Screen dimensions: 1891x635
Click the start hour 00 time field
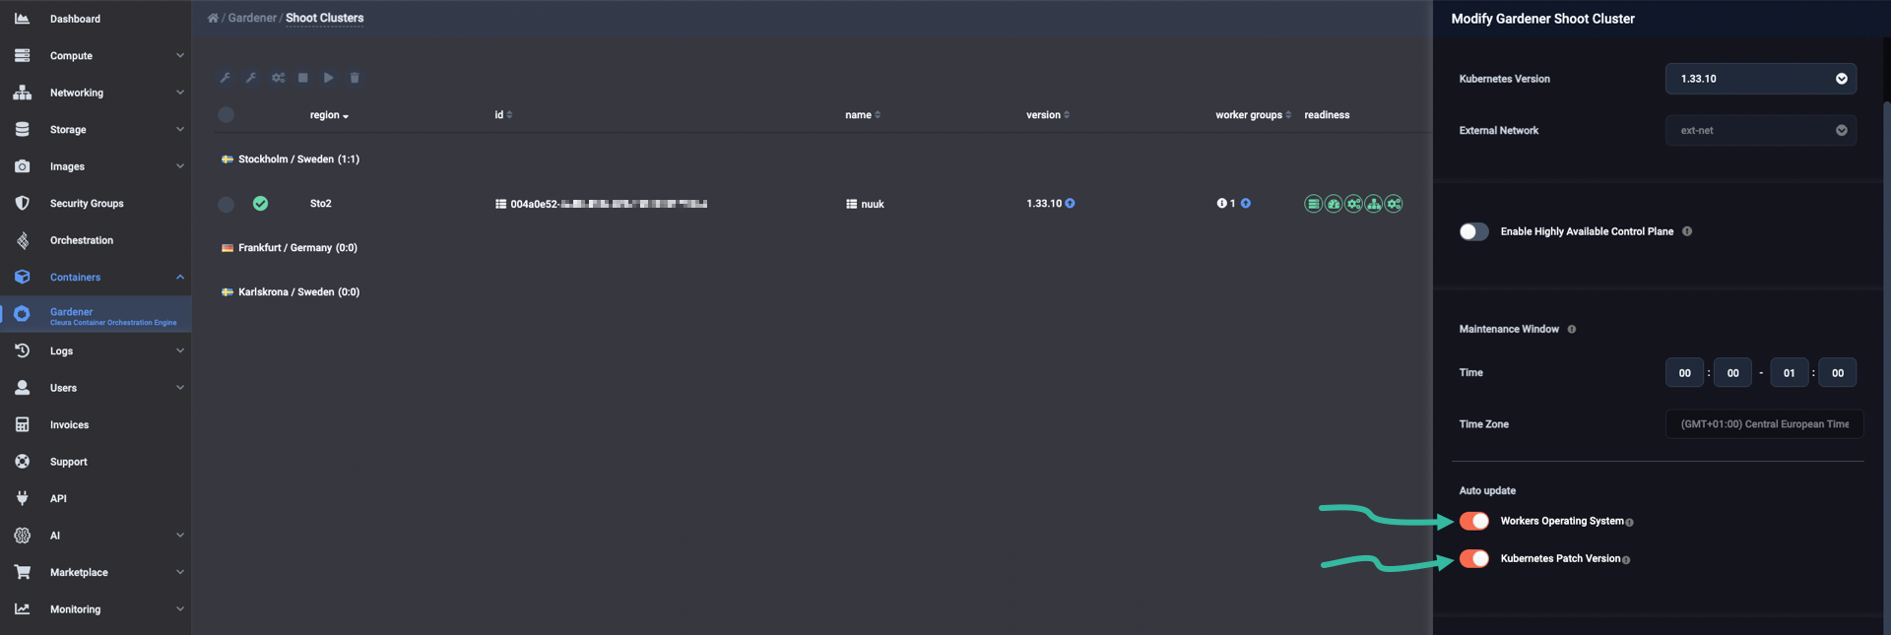point(1684,373)
